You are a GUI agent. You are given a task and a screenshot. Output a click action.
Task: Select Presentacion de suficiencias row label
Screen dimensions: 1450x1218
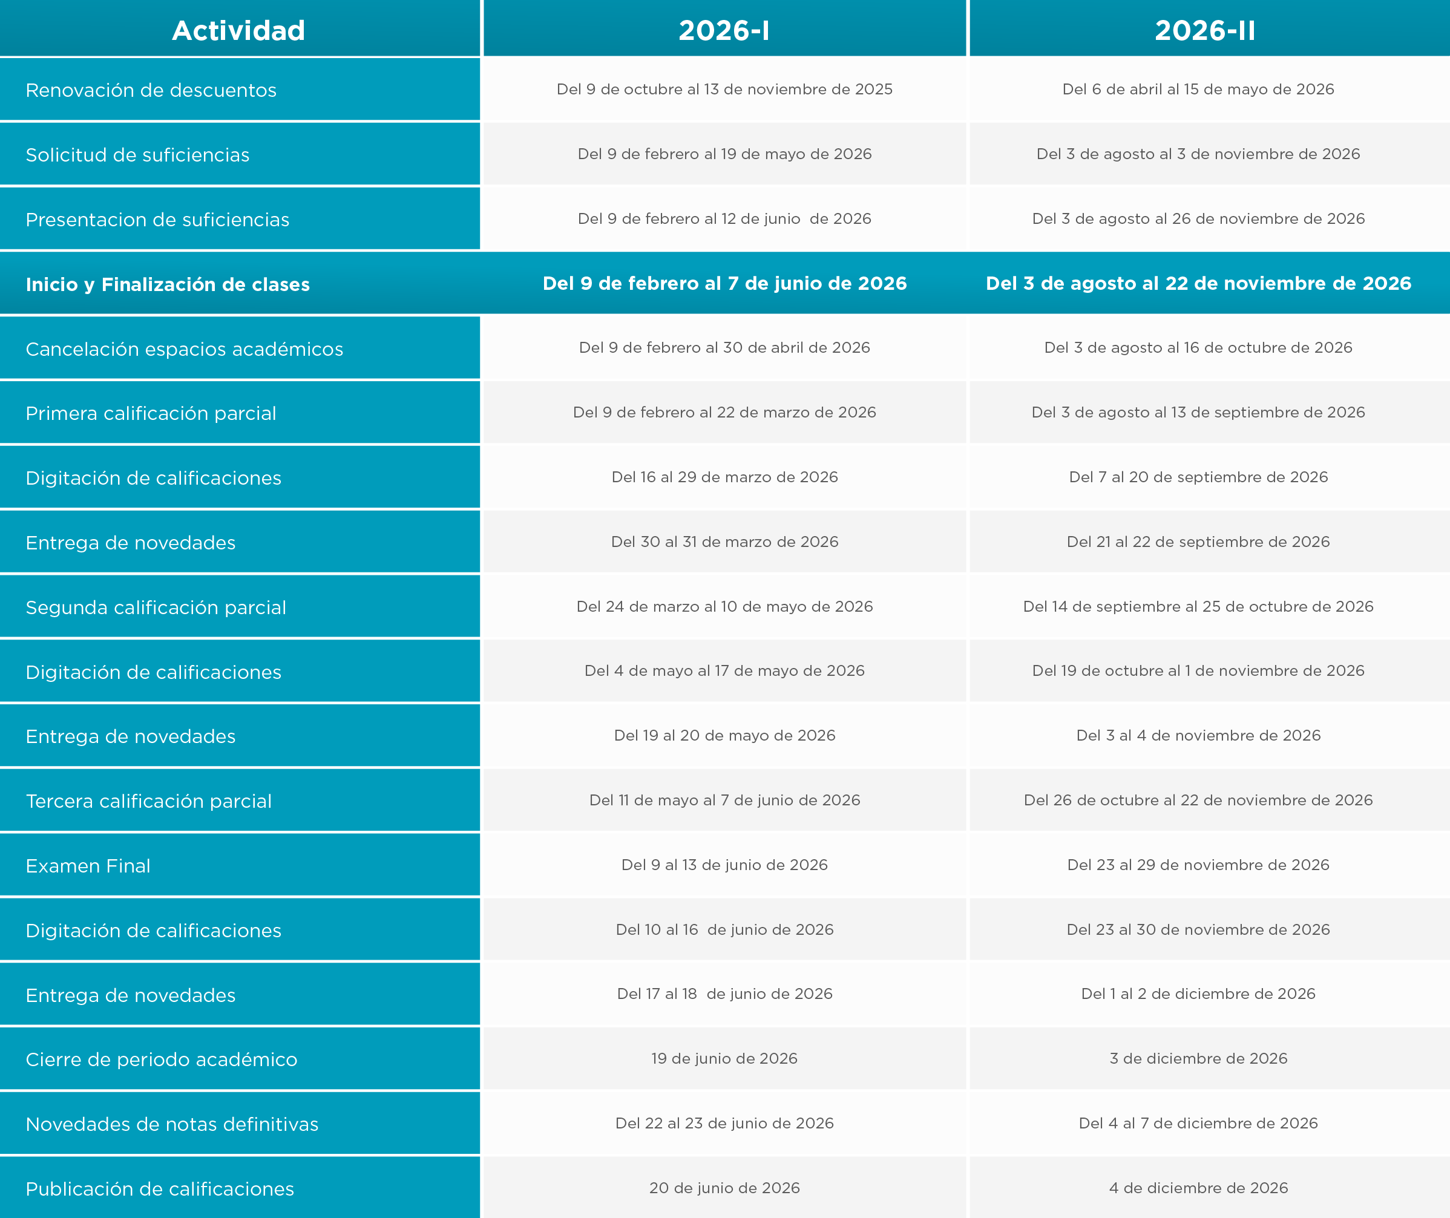click(157, 220)
